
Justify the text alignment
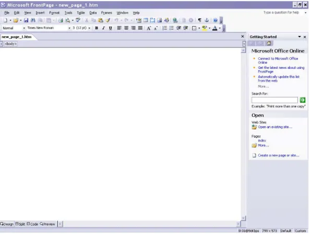(x=140, y=28)
